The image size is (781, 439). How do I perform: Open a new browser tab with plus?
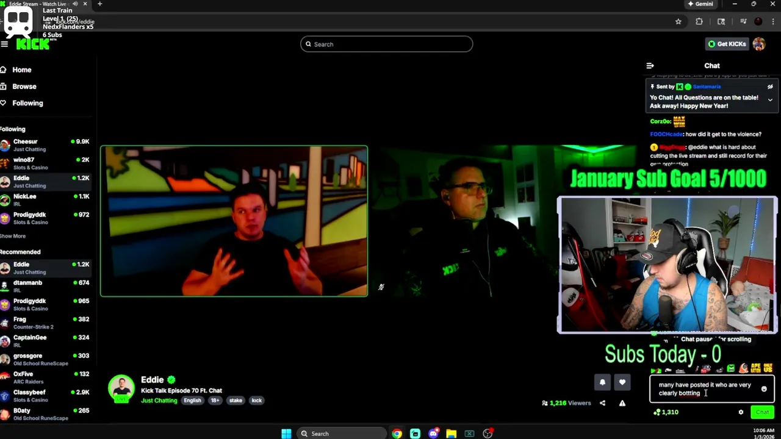[x=99, y=4]
